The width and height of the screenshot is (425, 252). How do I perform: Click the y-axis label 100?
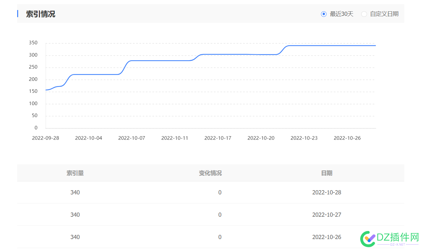33,104
